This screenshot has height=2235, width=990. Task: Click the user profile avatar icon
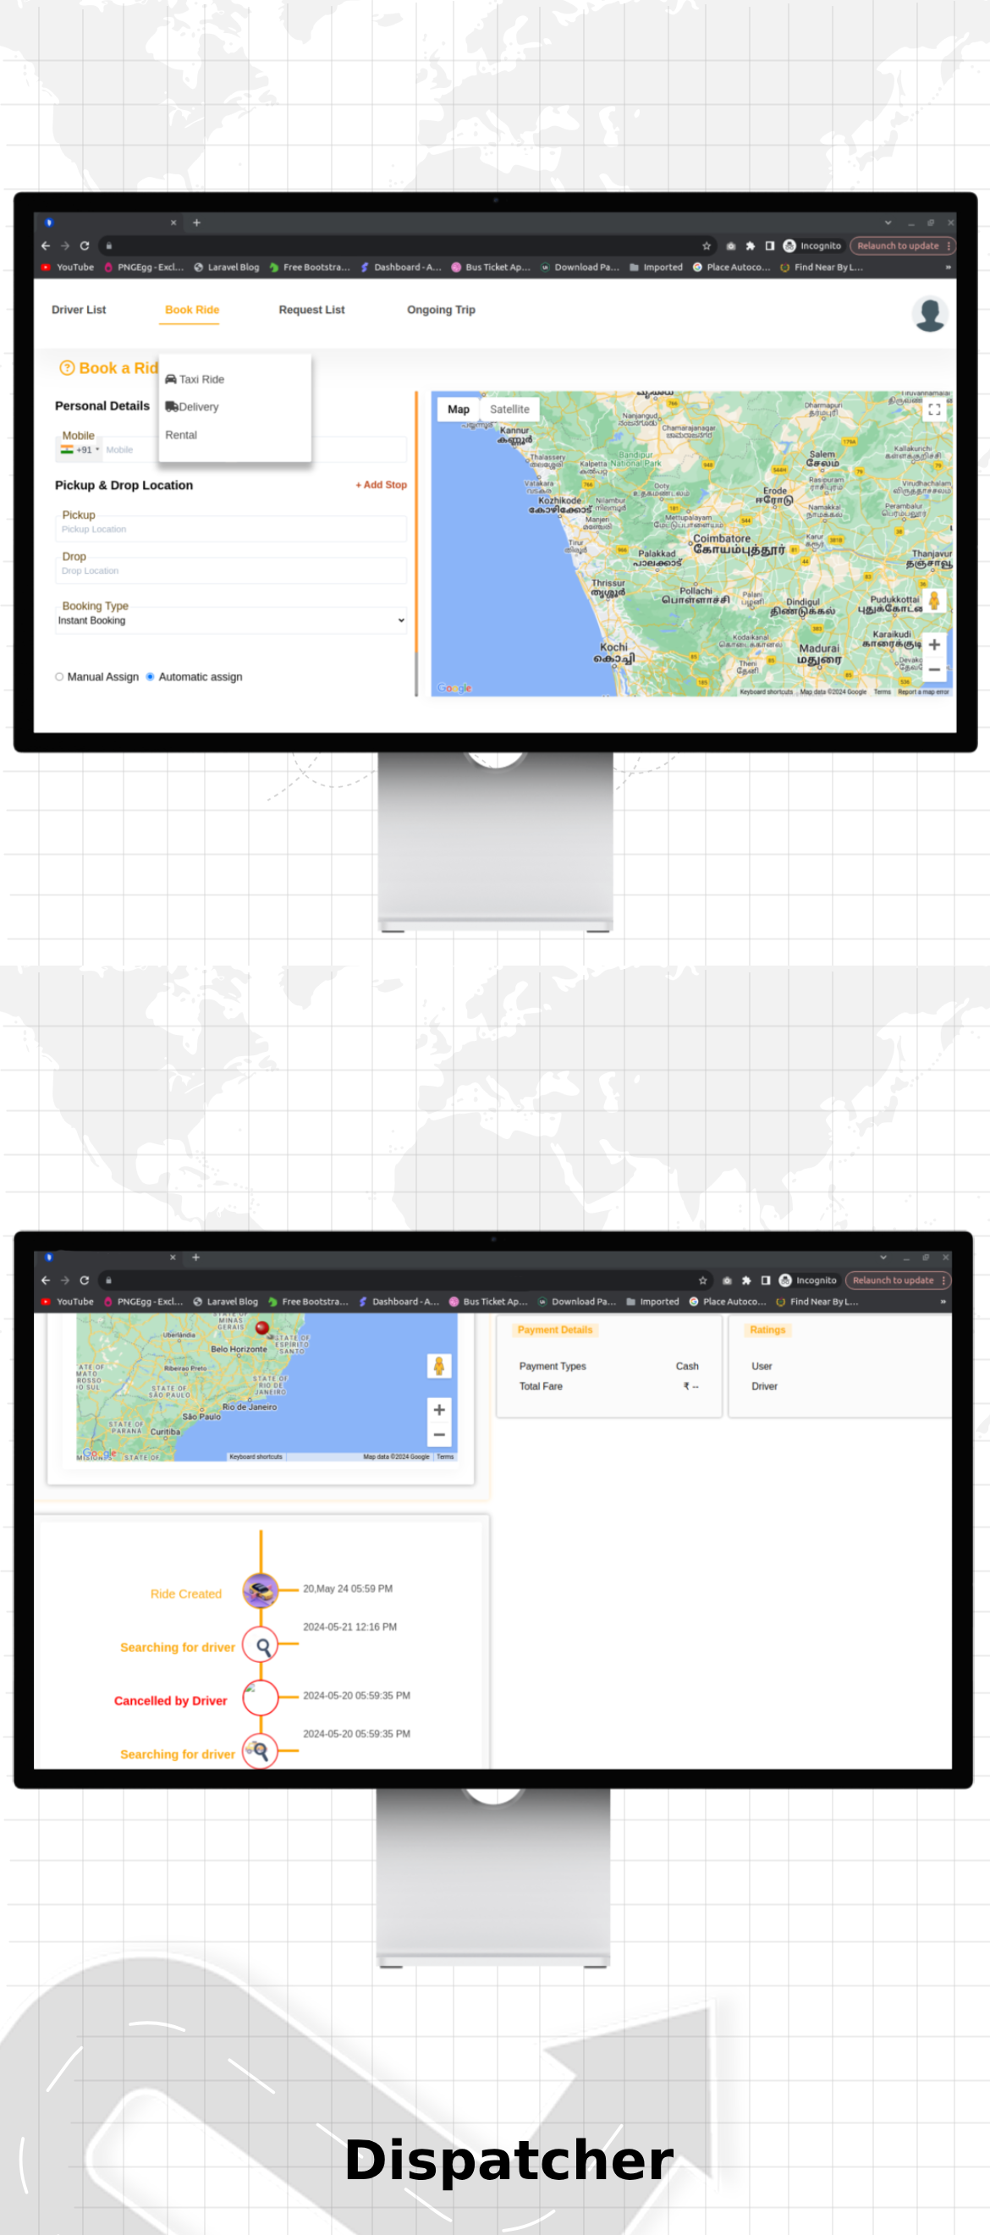coord(929,314)
